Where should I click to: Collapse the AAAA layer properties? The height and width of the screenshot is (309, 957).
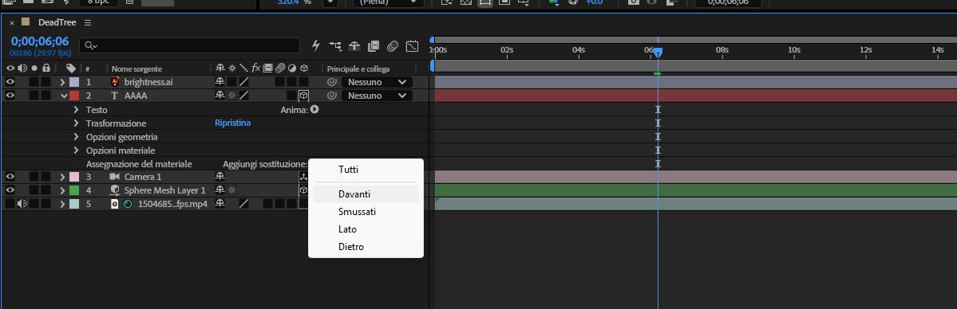point(64,96)
